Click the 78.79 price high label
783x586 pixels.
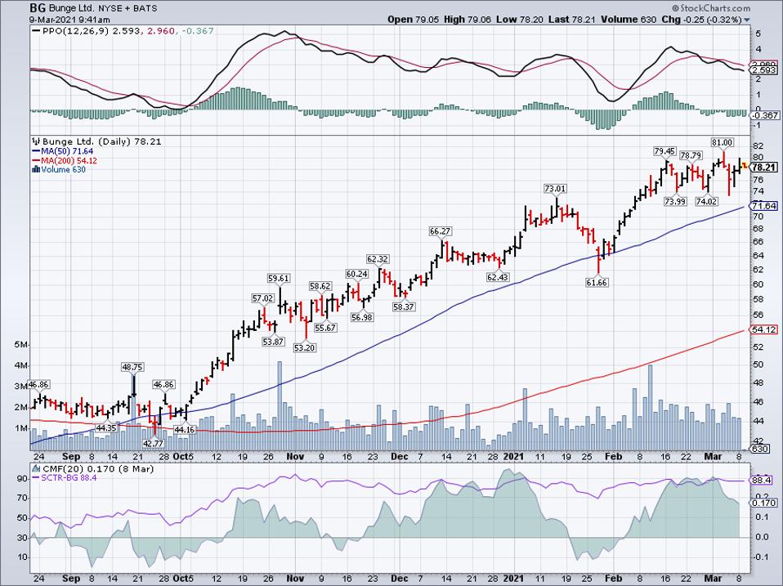coord(691,156)
